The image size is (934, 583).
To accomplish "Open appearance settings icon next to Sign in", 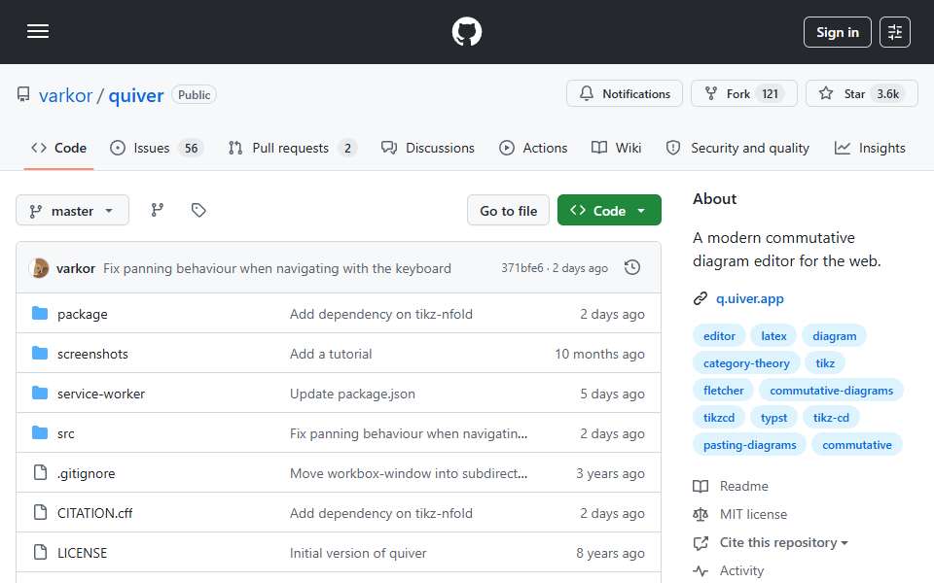I will (895, 32).
